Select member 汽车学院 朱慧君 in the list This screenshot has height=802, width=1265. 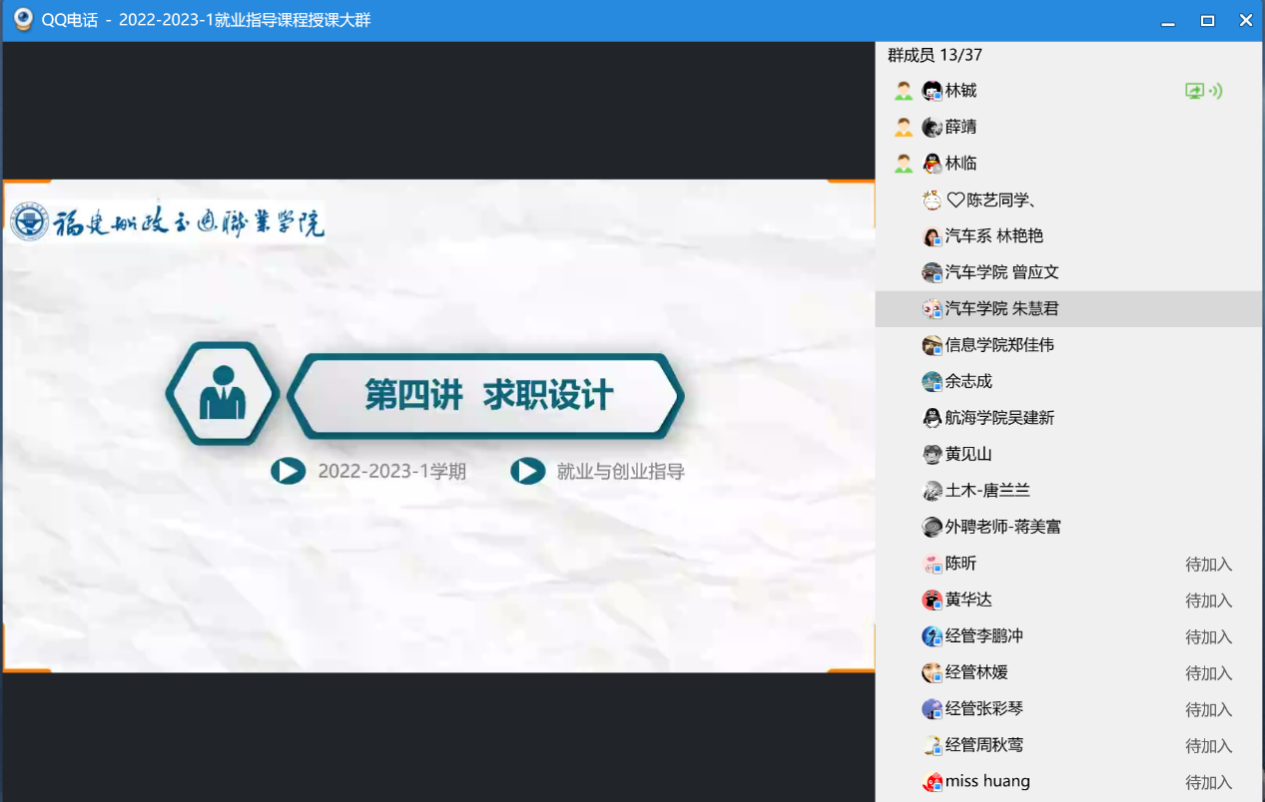coord(1001,309)
